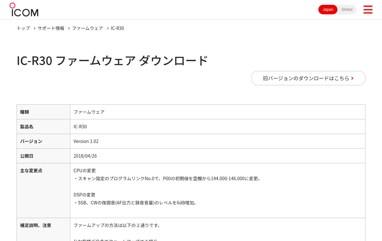The image size is (382, 241).
Task: Select the 種類 header cell
Action: coord(44,112)
